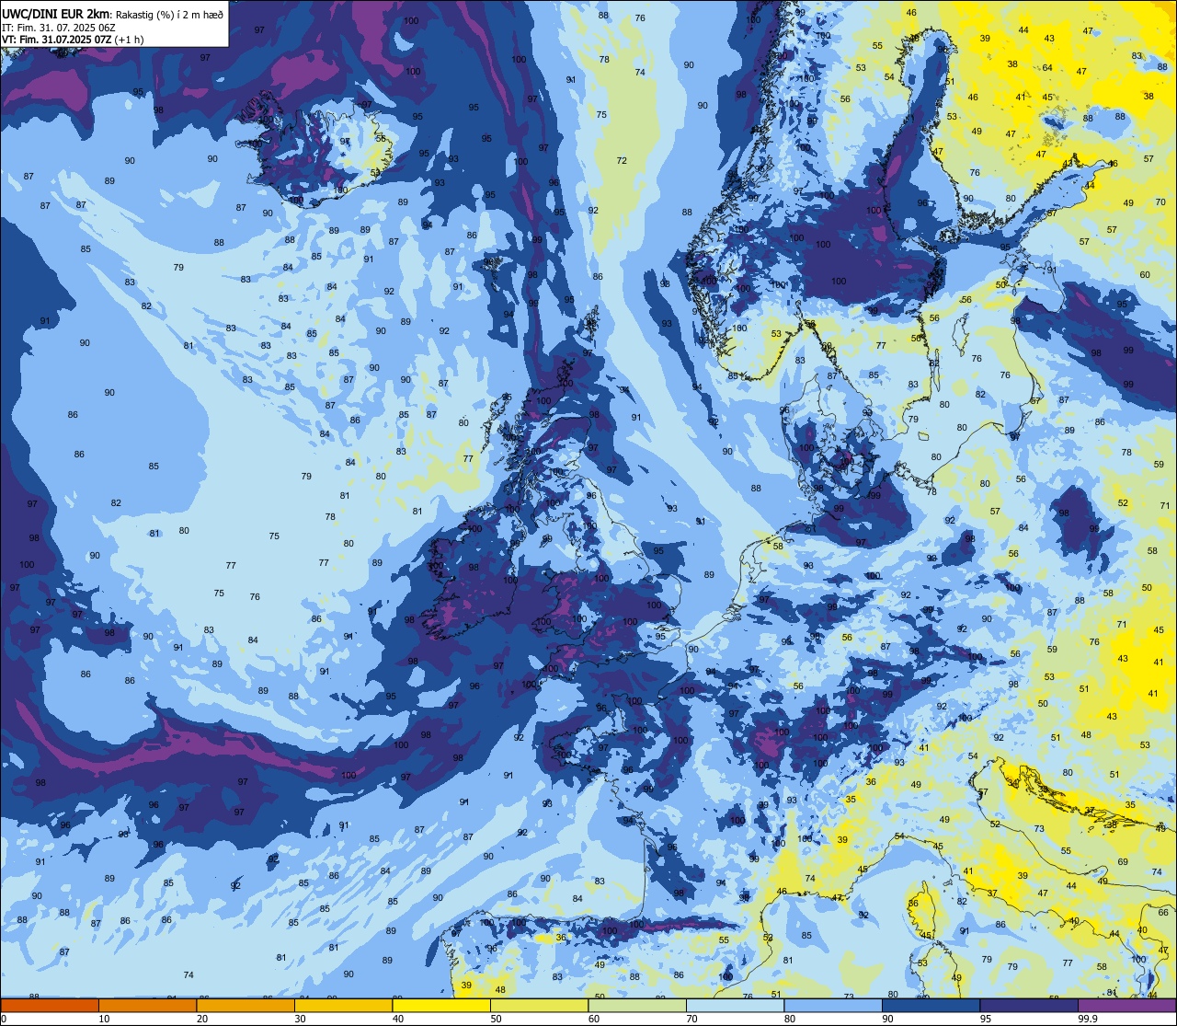Click the 'IT: Fim. 31. 07. 2025 06Z' line
The image size is (1177, 1026).
59,27
